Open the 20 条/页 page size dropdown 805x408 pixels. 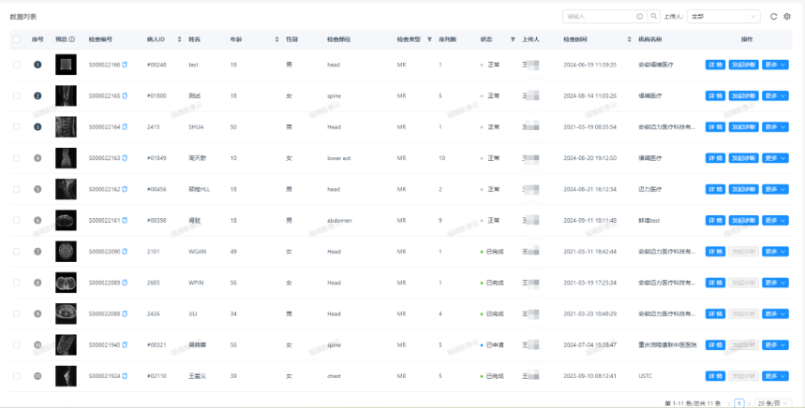[x=771, y=402]
